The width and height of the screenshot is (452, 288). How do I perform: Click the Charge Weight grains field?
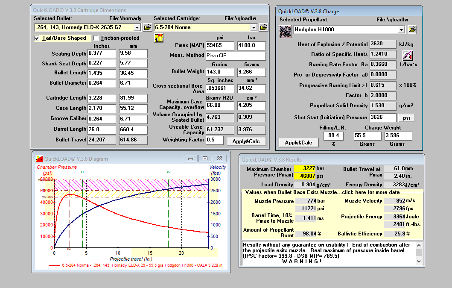[x=367, y=136]
